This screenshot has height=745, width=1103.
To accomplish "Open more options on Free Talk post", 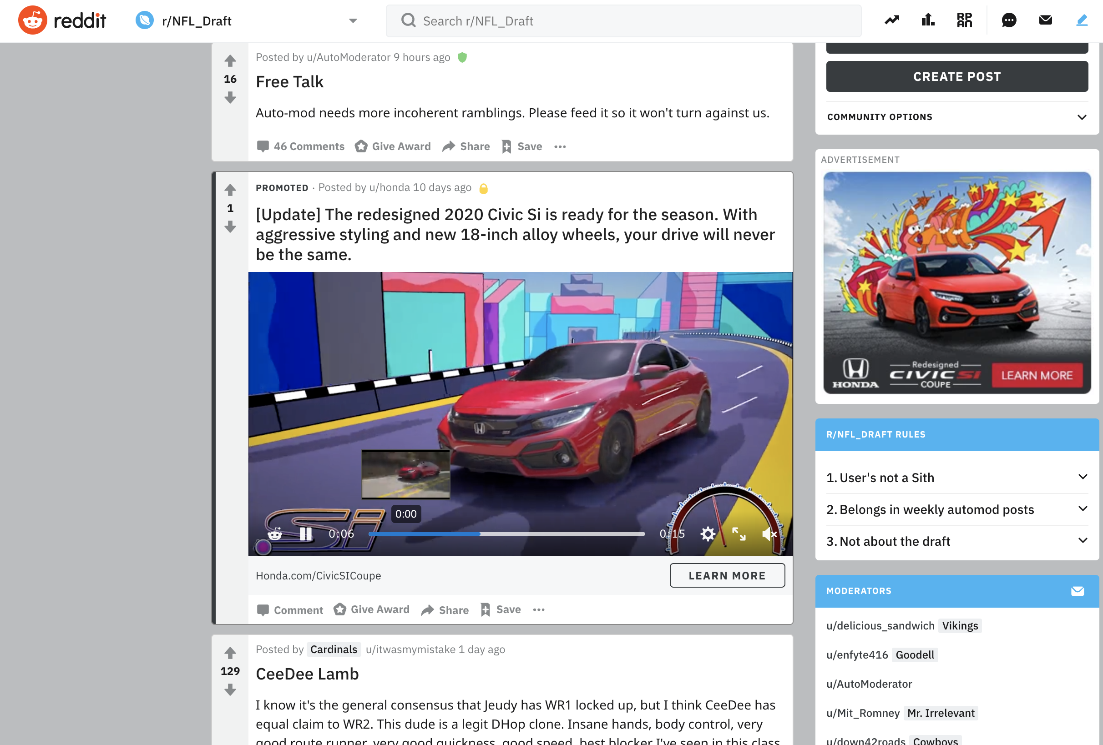I will [x=560, y=146].
